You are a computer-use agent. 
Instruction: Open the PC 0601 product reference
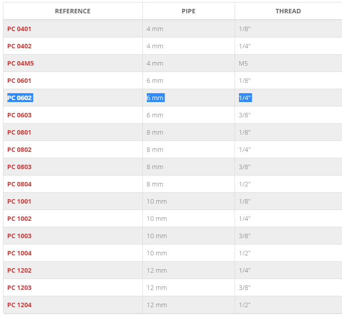coord(19,80)
